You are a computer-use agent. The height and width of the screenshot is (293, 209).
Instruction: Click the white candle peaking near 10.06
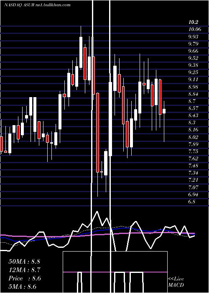pyautogui.click(x=81, y=52)
